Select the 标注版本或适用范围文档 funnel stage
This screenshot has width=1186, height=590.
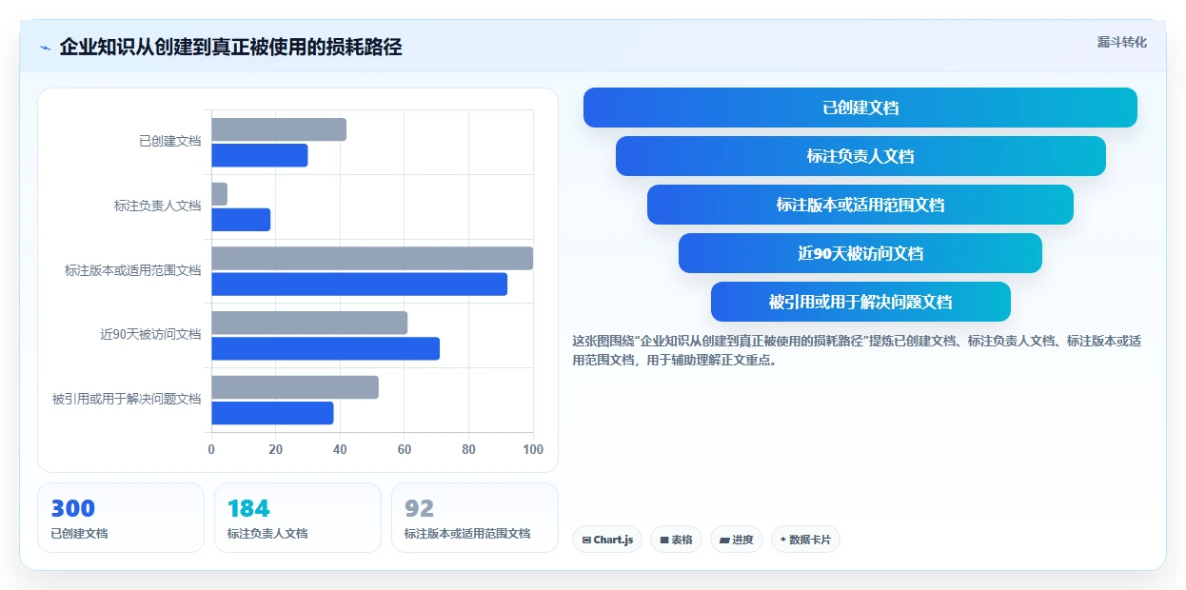860,205
